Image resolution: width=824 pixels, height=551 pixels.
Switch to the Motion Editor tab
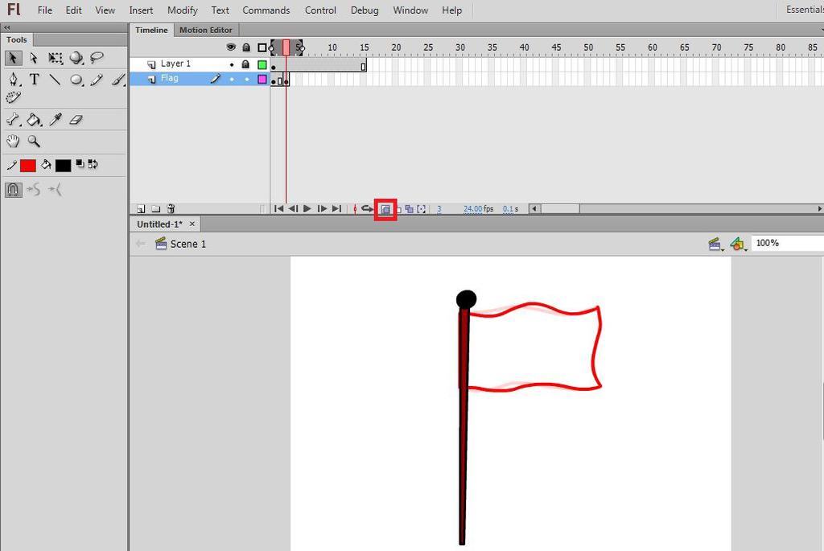click(x=205, y=30)
